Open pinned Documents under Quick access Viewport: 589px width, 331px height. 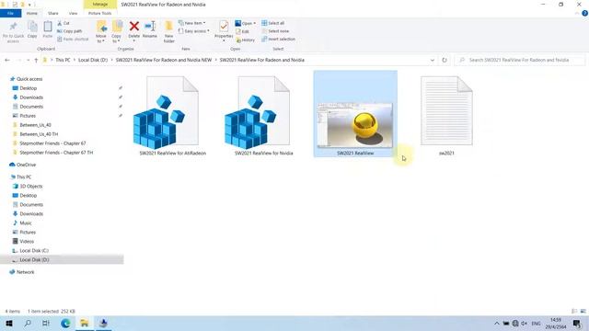(x=31, y=107)
